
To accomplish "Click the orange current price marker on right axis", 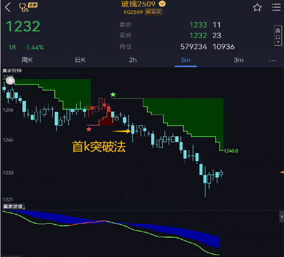I will tap(282, 172).
